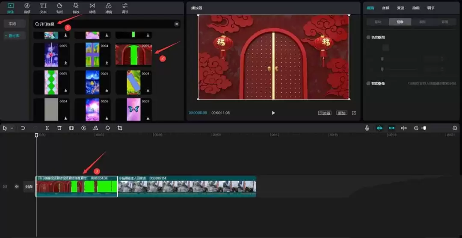Enable the 智能抠像 smart cutout checkbox
Screen dimensions: 462x238
[369, 84]
